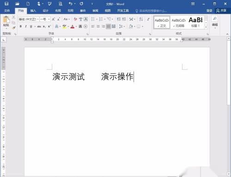Expand the bullet list dropdown arrow
This screenshot has height=177, width=231.
tap(97, 19)
